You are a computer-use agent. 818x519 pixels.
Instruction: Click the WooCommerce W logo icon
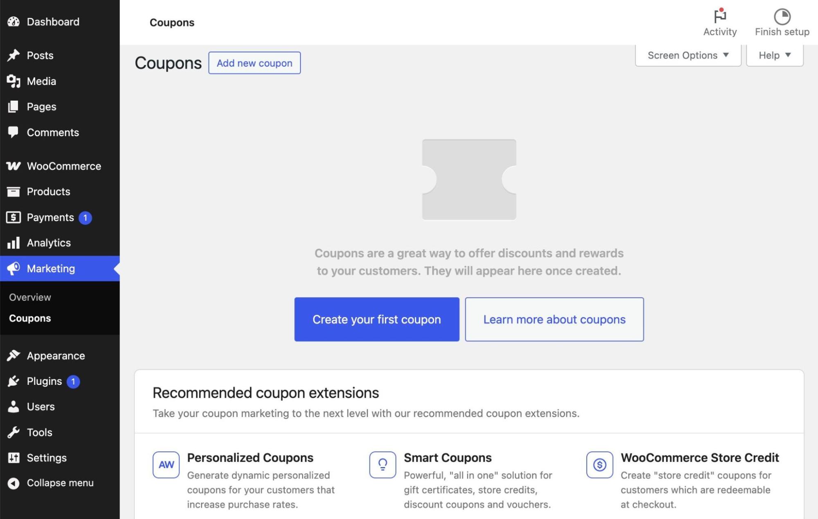14,166
